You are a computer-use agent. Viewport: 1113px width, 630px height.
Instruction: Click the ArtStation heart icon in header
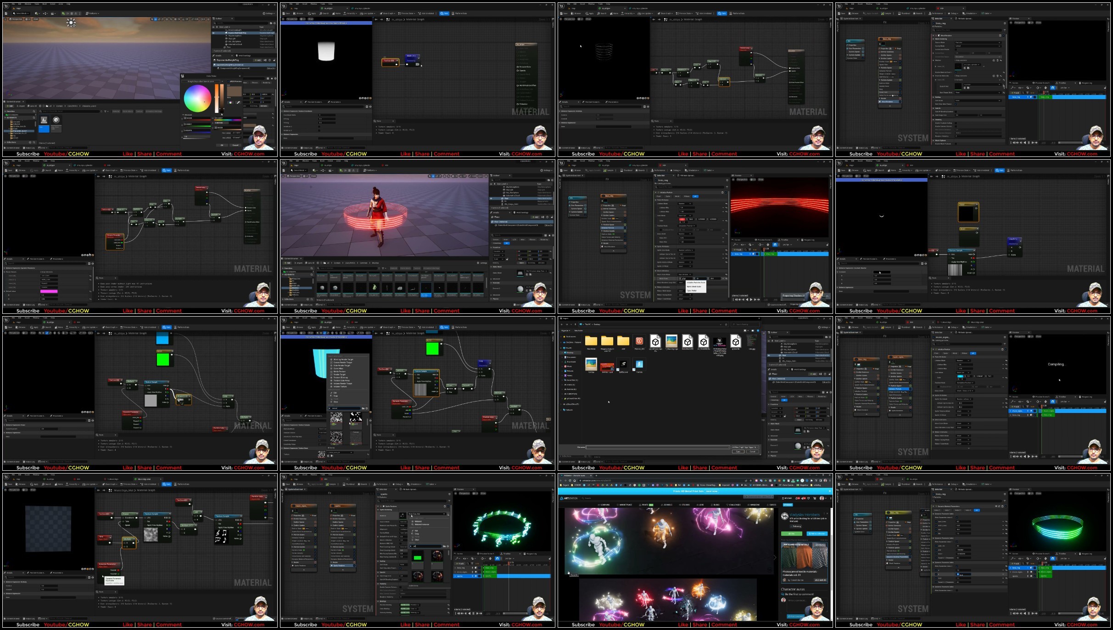(x=808, y=498)
